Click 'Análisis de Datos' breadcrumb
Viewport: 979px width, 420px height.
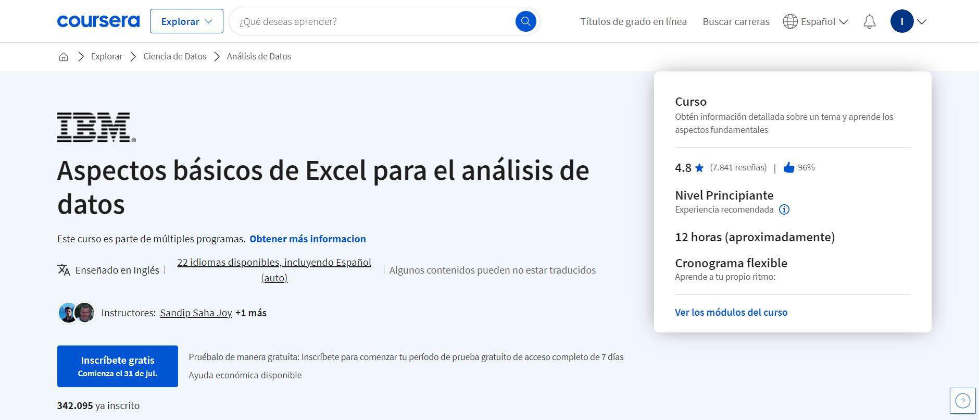click(x=259, y=56)
